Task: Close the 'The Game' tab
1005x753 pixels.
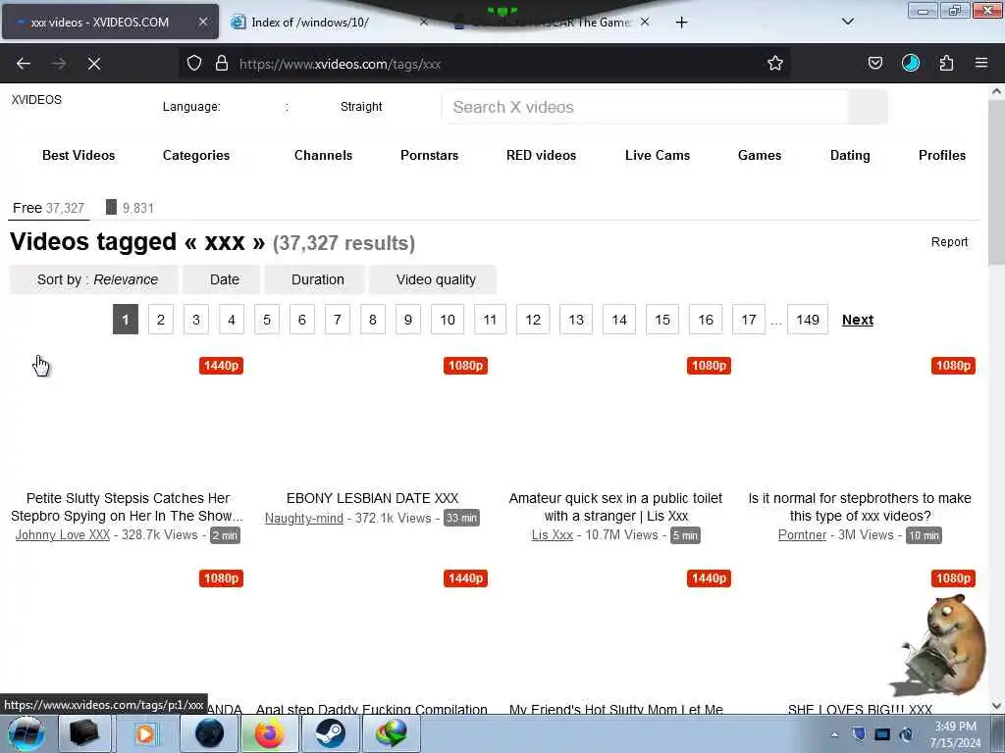Action: tap(645, 22)
